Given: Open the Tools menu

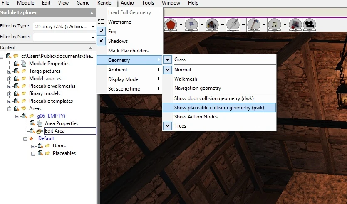Looking at the screenshot, I should coord(148,3).
